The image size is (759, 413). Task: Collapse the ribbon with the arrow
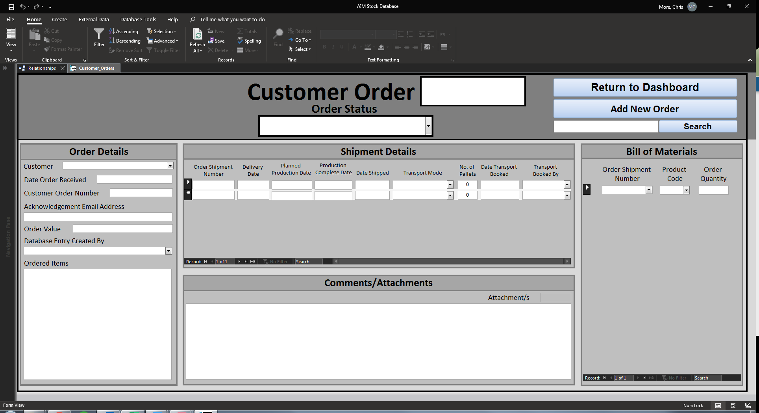point(750,60)
